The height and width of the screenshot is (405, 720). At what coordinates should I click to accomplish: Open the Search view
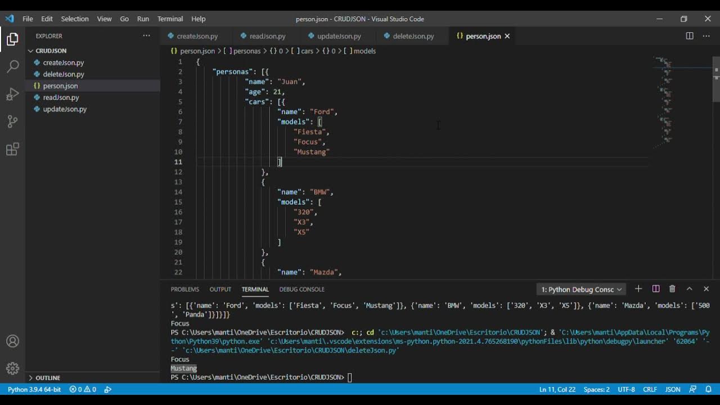point(12,66)
